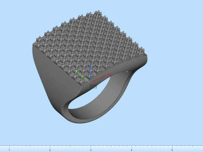Screen dimensions: 203x152
Task: Select the coordinate system label box below the gizmo
Action: pyautogui.click(x=93, y=86)
